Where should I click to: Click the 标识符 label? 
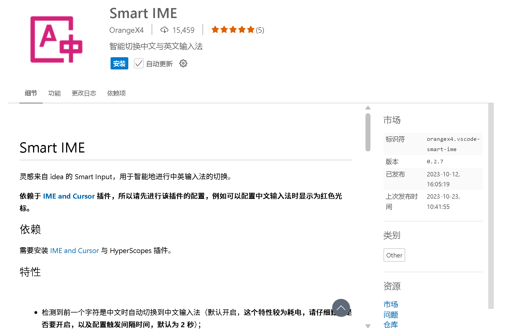[395, 139]
